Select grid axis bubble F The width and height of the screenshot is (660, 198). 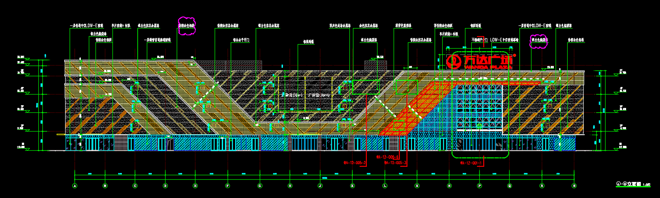pos(228,186)
